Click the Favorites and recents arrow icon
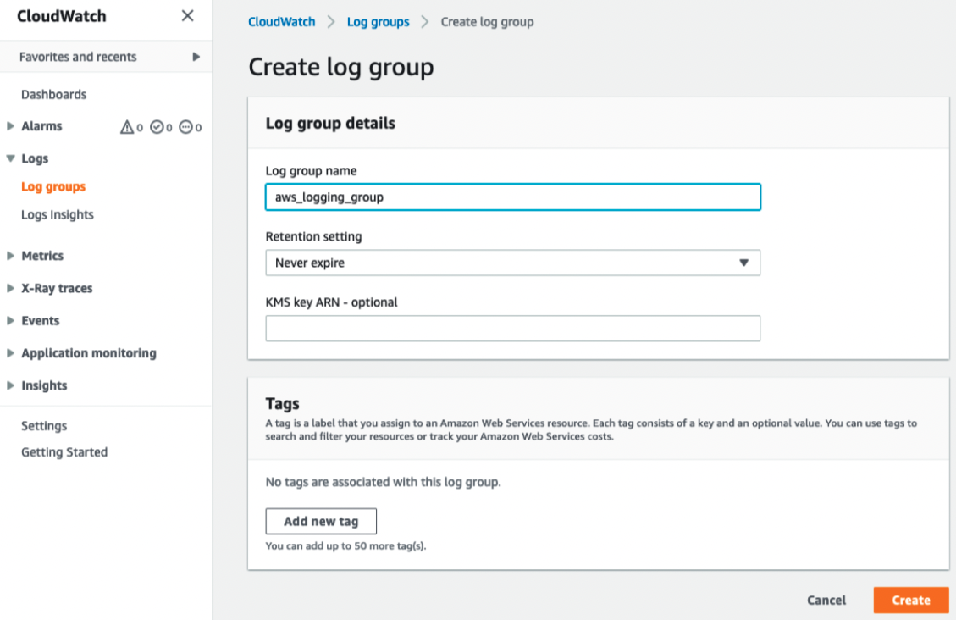 pos(196,57)
